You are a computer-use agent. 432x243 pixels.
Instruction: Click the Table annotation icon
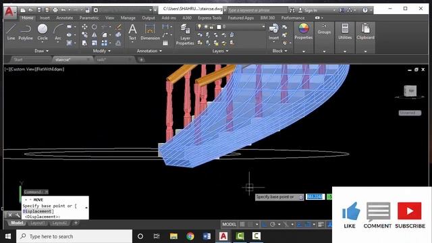click(x=165, y=43)
